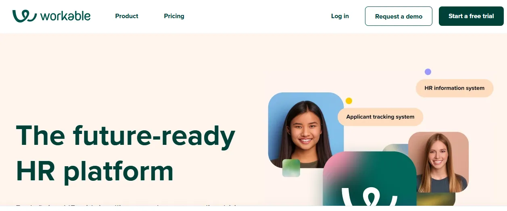Click the olive gradient tile beneath blonde woman
The height and width of the screenshot is (211, 507).
(x=436, y=199)
